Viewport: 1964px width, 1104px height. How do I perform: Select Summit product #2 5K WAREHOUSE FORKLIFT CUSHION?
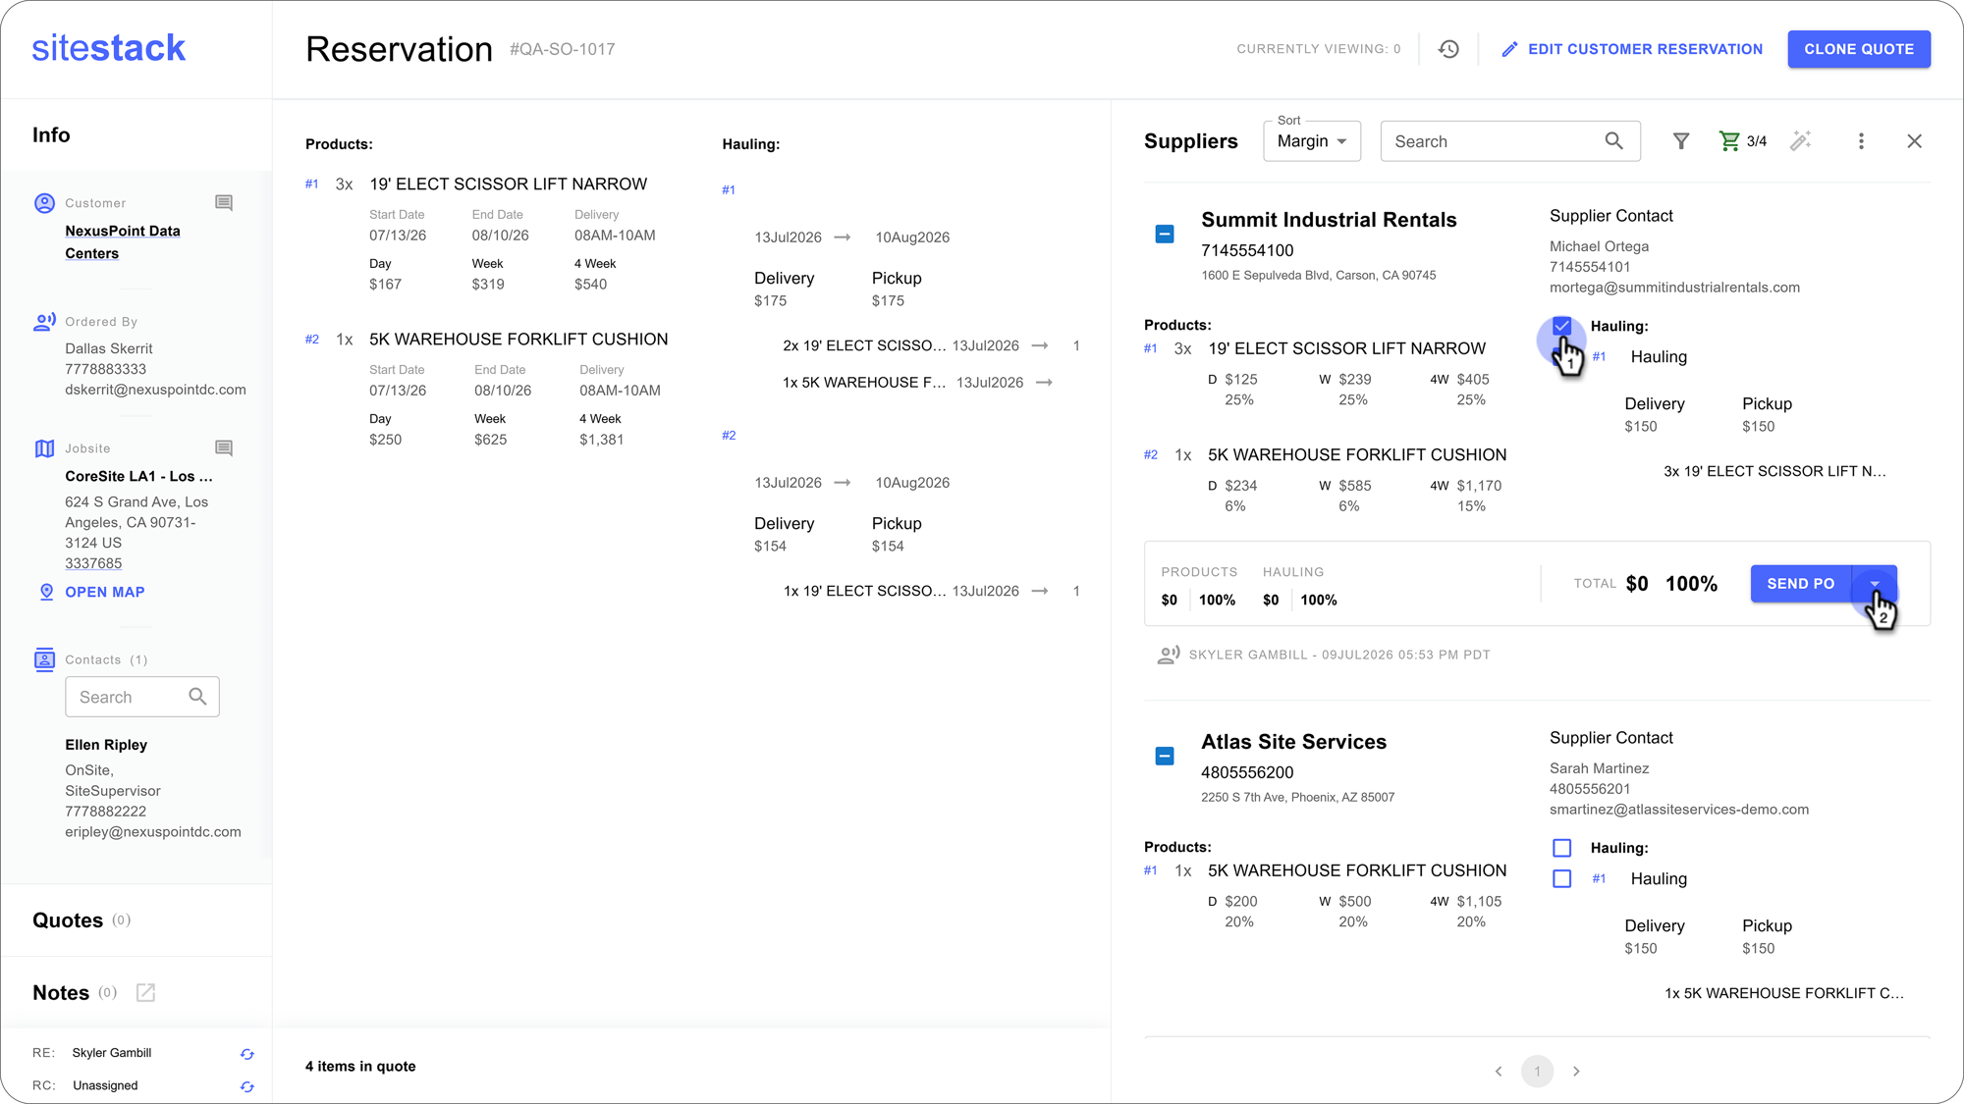tap(1357, 455)
